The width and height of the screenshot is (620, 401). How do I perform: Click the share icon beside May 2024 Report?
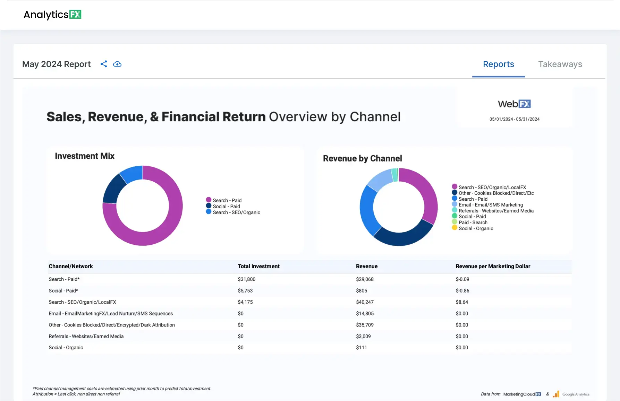coord(104,64)
